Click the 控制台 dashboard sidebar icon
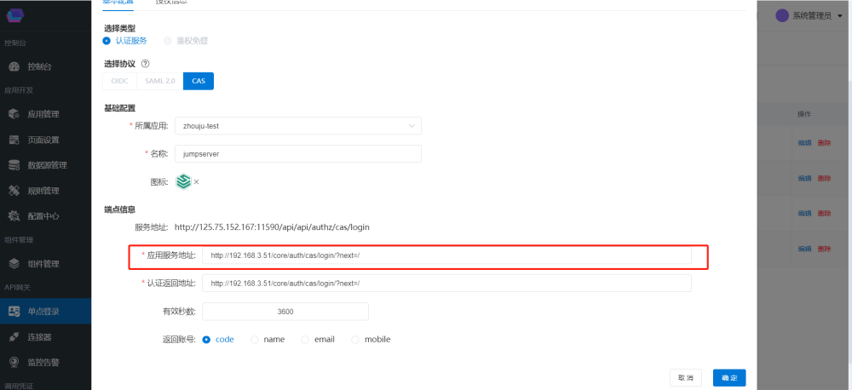 pos(14,66)
